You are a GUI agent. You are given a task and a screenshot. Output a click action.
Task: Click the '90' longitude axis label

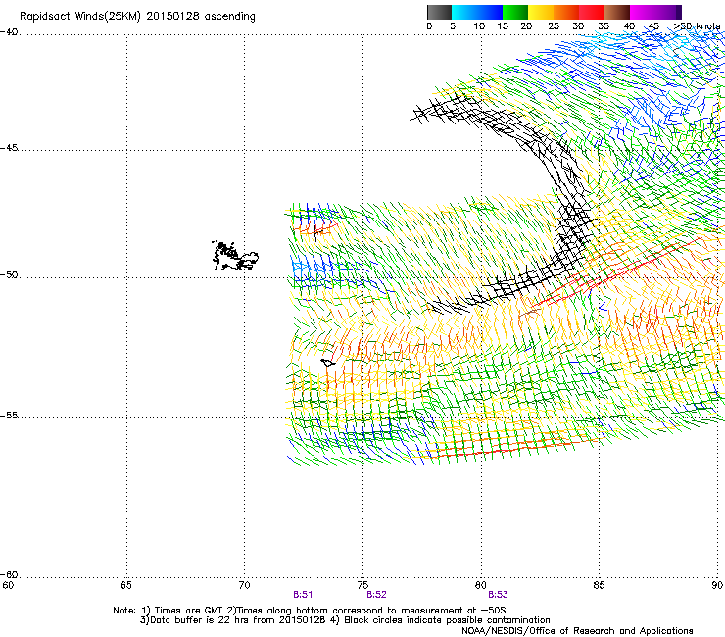click(x=717, y=585)
